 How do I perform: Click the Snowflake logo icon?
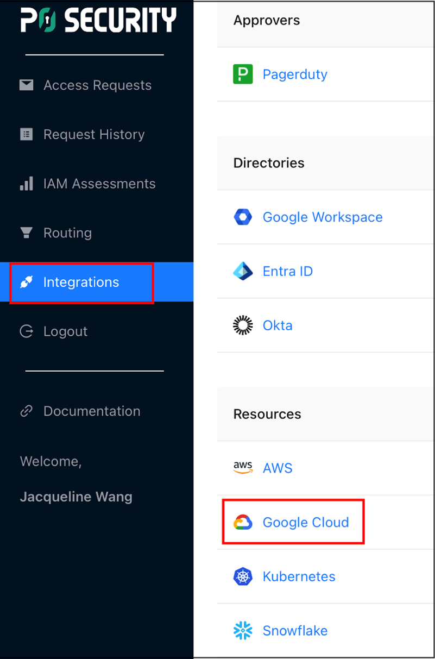pos(243,631)
